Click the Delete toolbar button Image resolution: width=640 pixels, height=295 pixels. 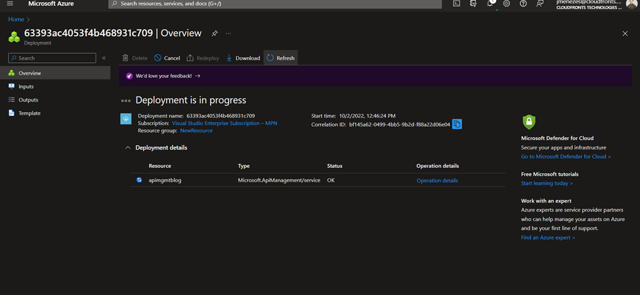(x=135, y=58)
